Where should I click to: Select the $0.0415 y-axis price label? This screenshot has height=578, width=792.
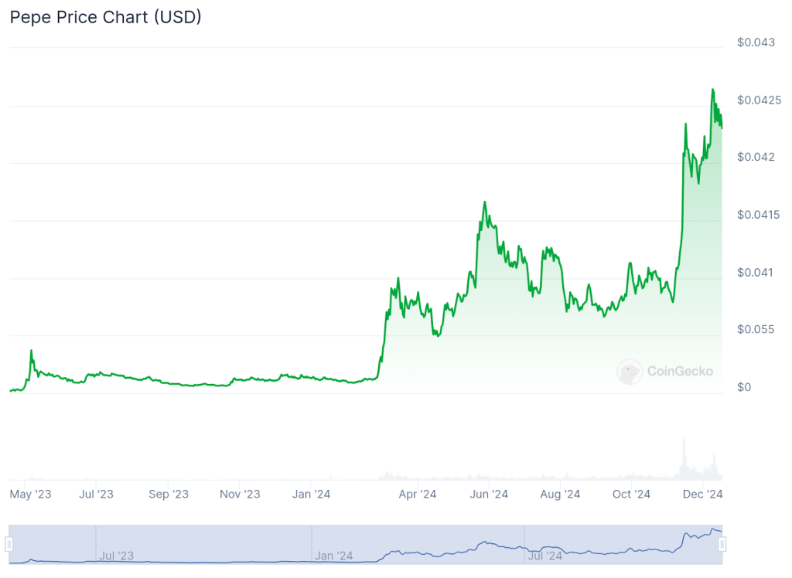click(x=760, y=215)
